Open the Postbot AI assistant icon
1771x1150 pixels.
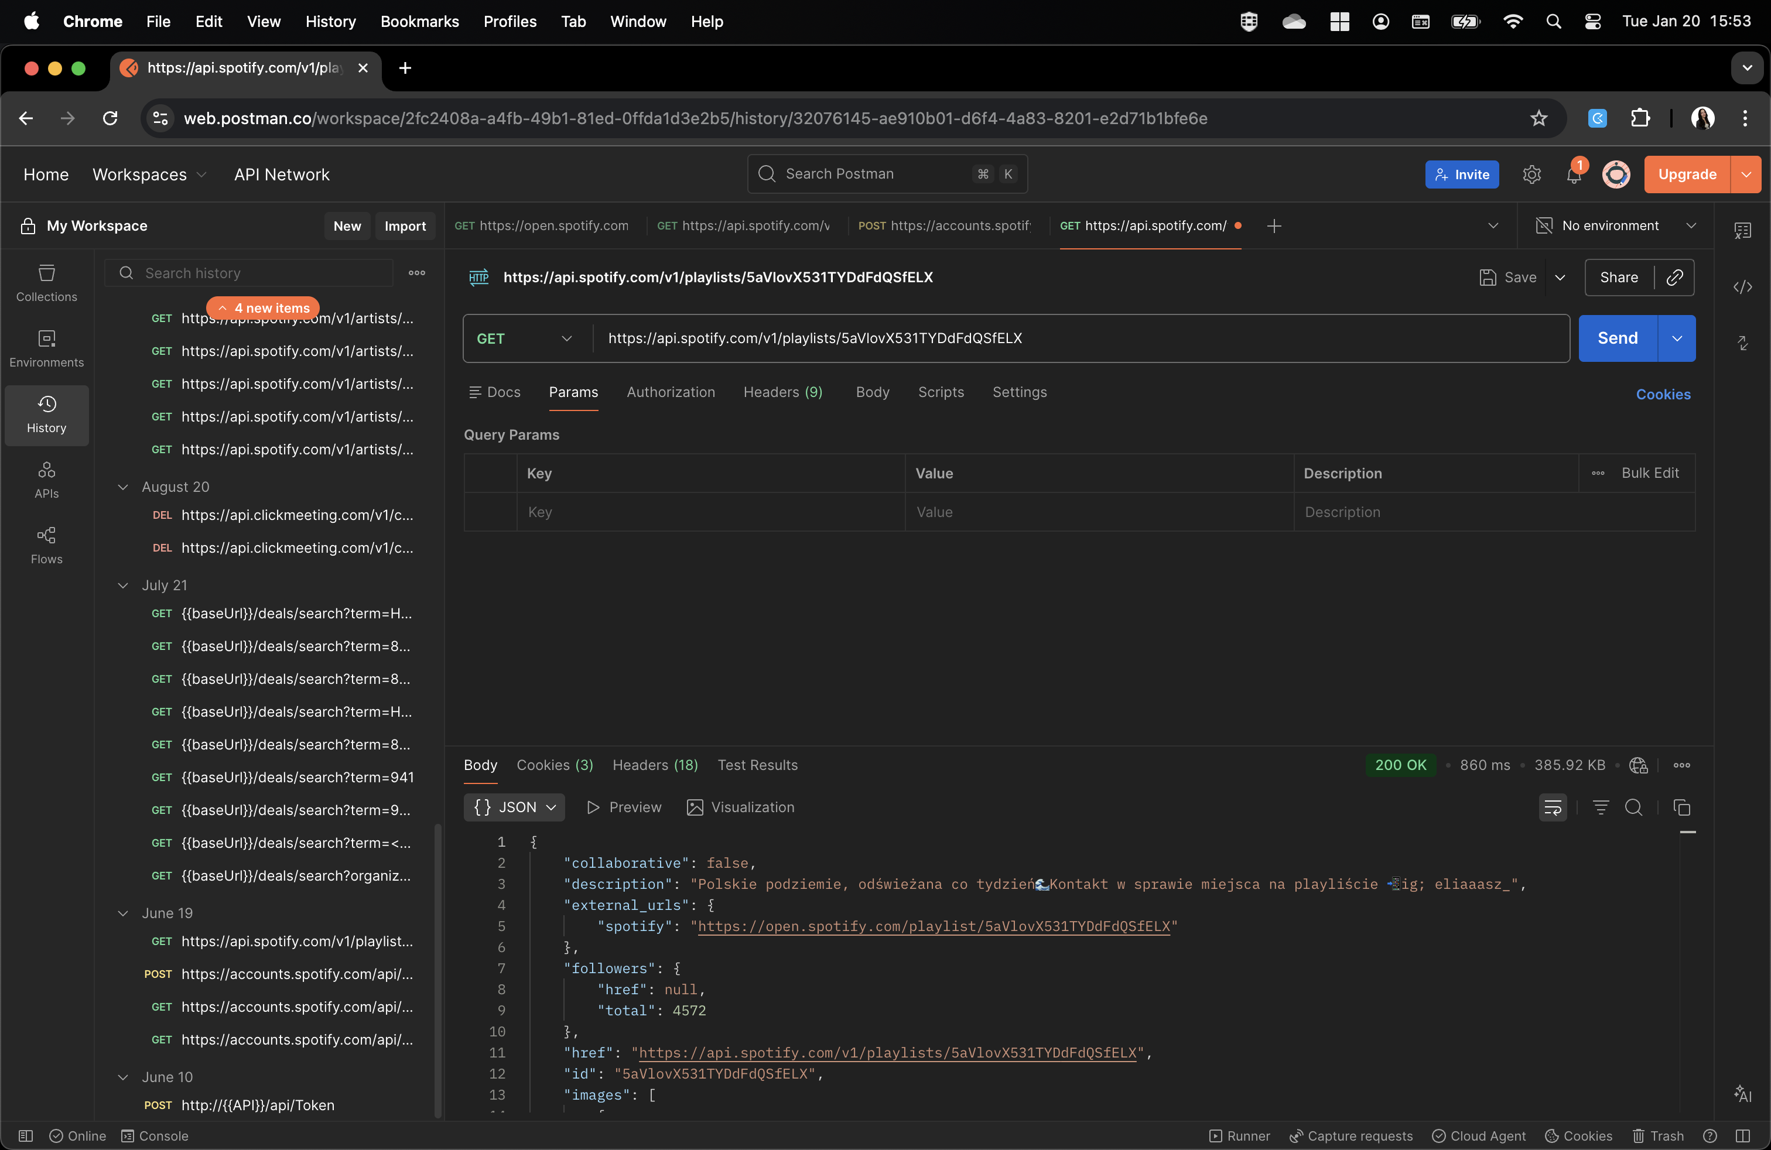coord(1742,1093)
